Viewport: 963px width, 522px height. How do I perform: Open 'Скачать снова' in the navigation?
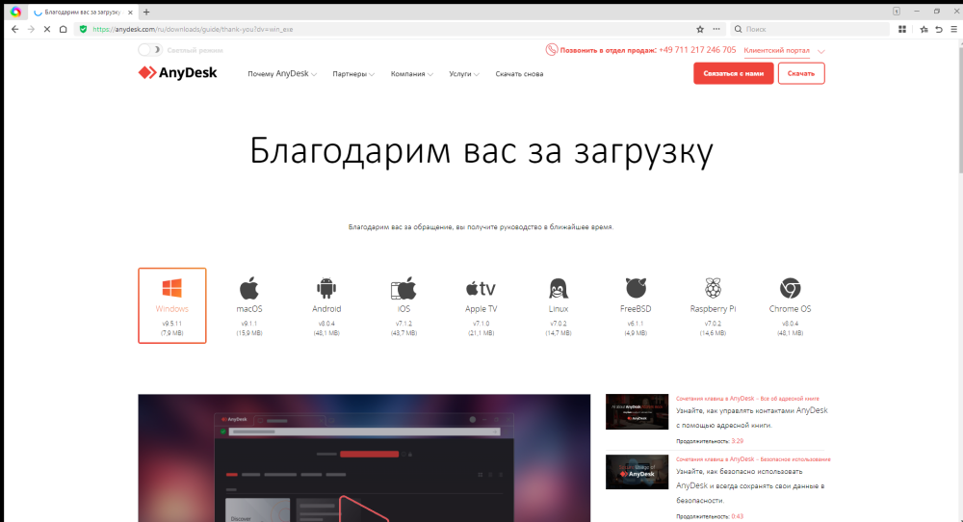(519, 74)
